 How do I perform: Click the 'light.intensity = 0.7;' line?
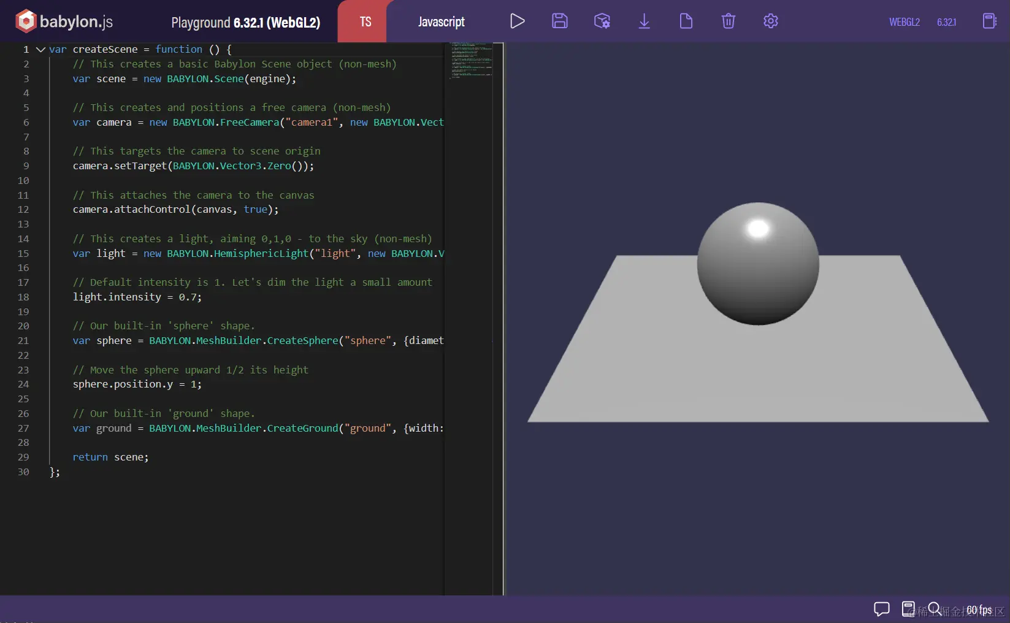click(x=137, y=297)
